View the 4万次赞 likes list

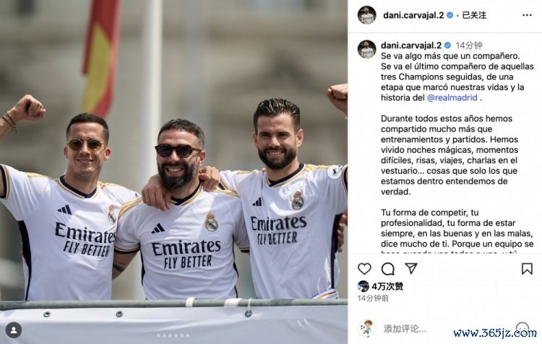pos(387,286)
